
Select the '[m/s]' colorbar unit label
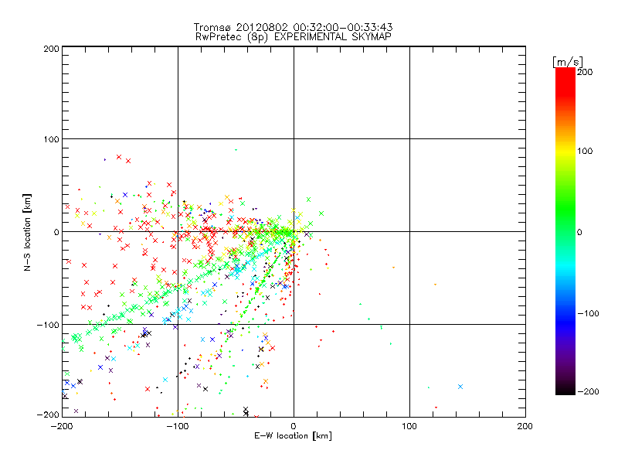pos(568,62)
